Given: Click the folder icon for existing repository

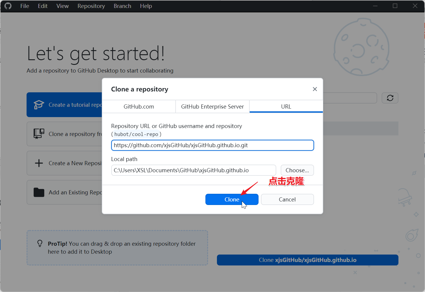Looking at the screenshot, I should (39, 192).
